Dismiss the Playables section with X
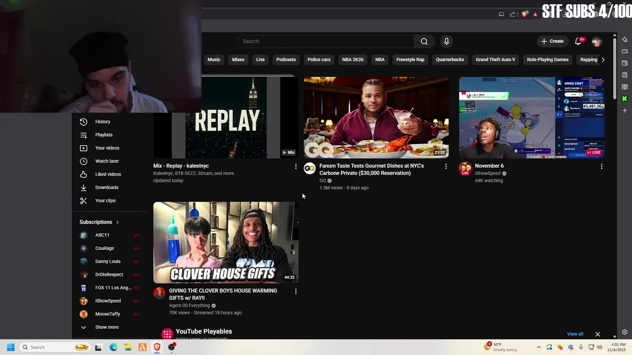Viewport: 632px width, 355px height. point(597,334)
